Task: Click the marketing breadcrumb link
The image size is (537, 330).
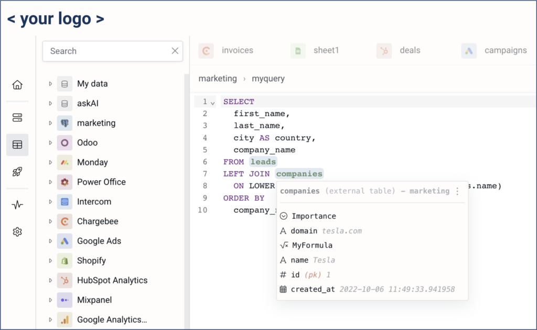Action: (218, 78)
